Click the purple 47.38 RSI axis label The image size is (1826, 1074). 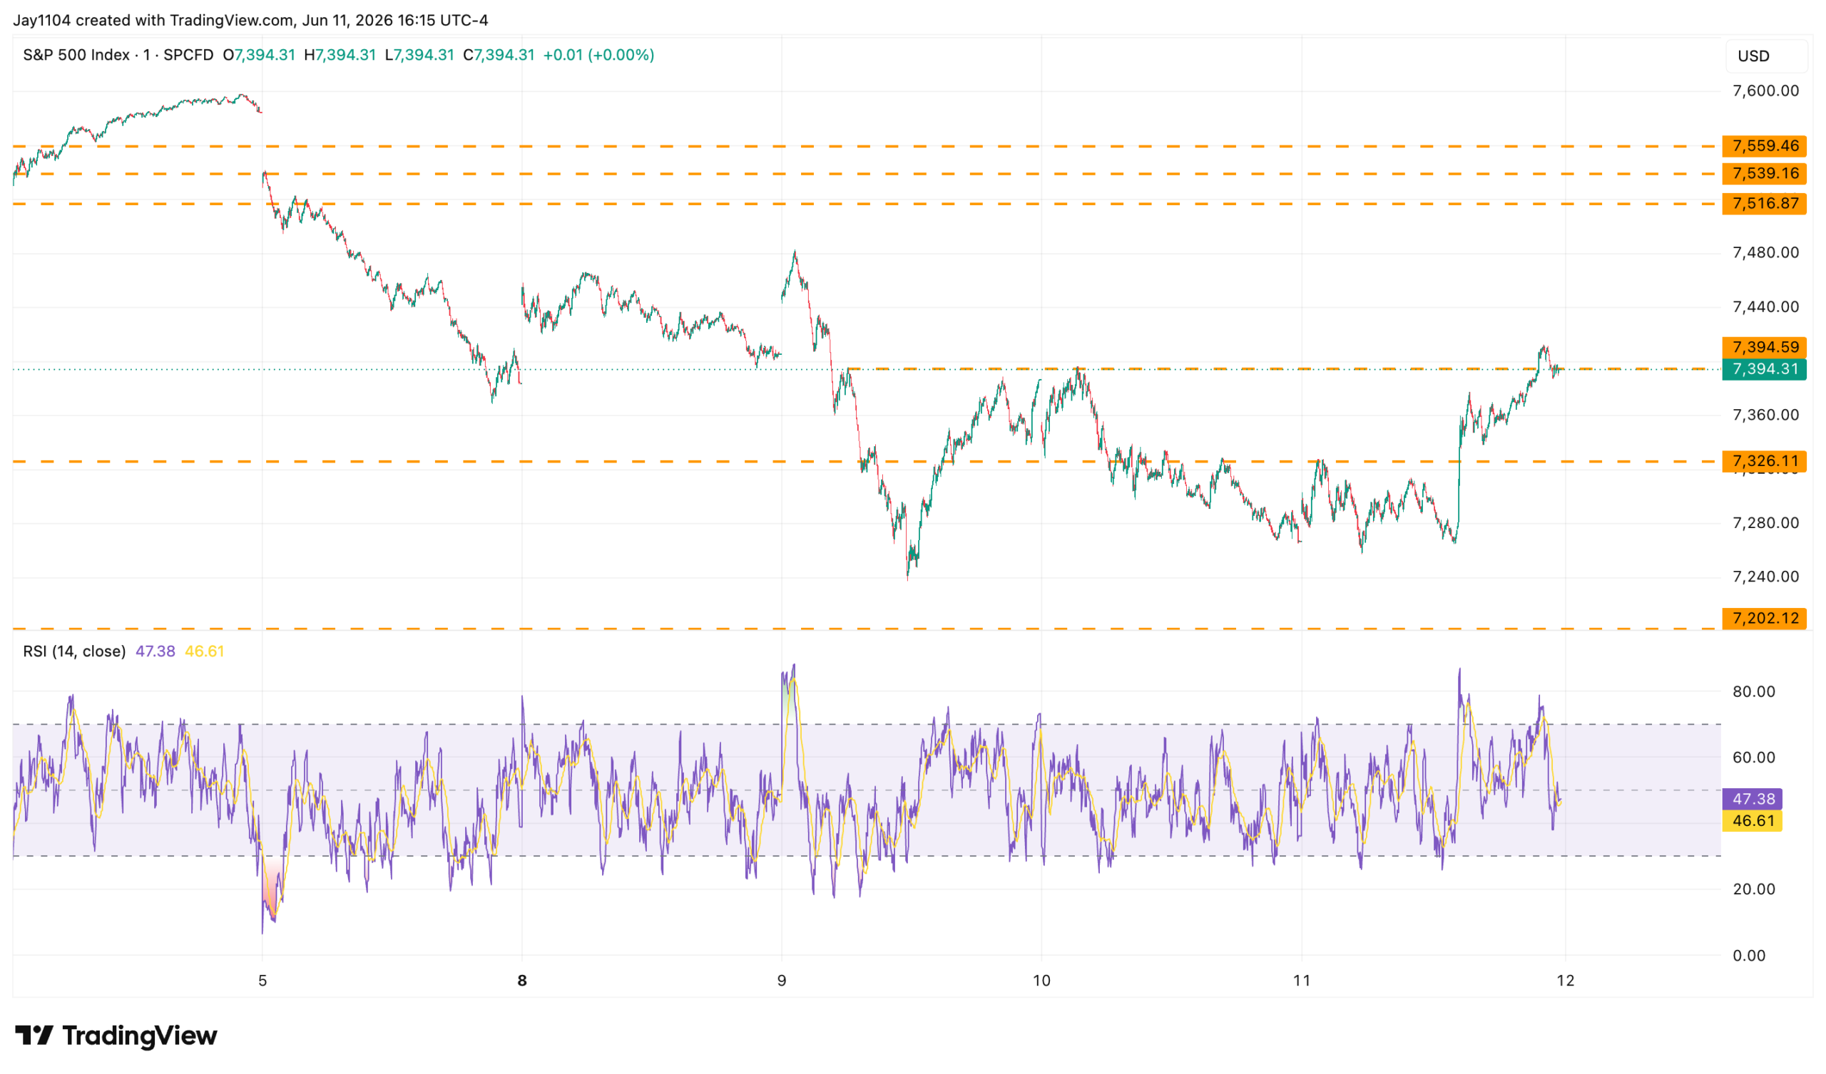tap(1753, 800)
